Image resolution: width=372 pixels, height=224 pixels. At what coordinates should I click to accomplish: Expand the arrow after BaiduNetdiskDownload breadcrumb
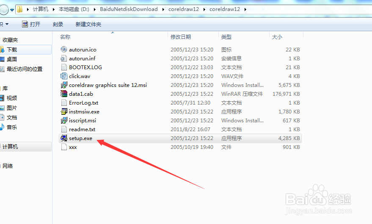163,9
